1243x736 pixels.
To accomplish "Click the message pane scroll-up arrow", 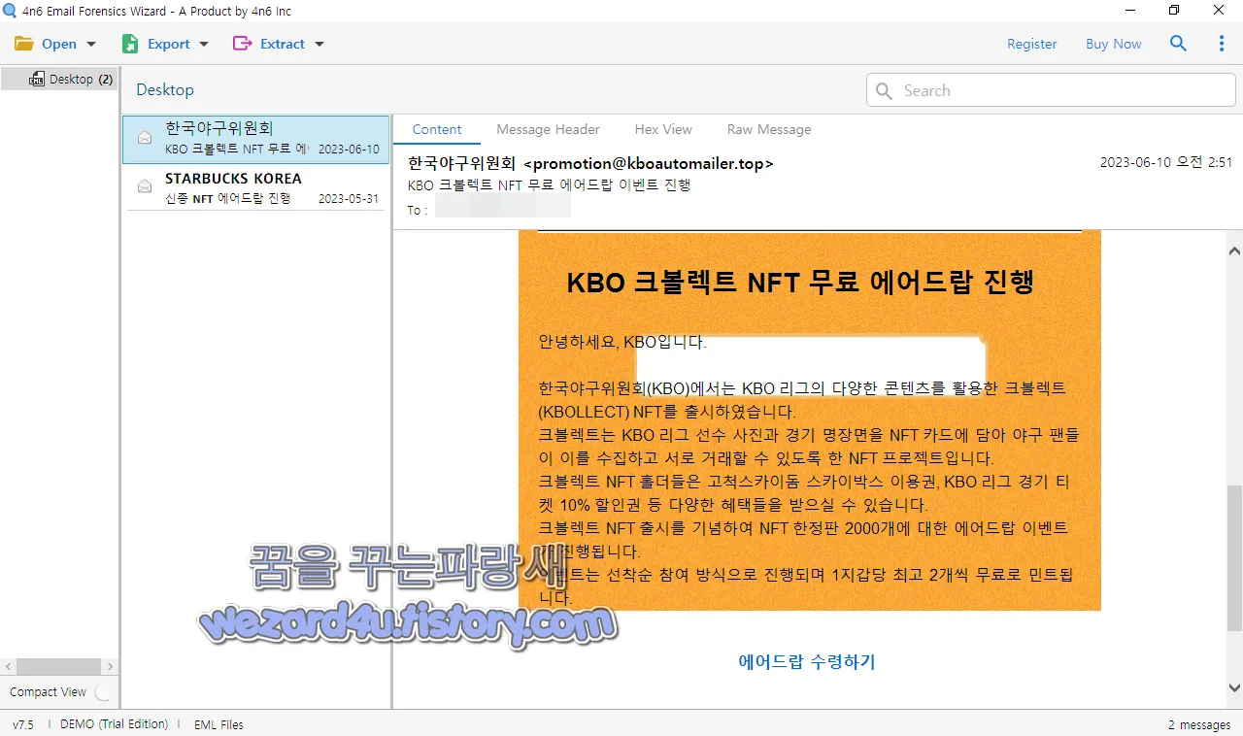I will [x=1234, y=251].
